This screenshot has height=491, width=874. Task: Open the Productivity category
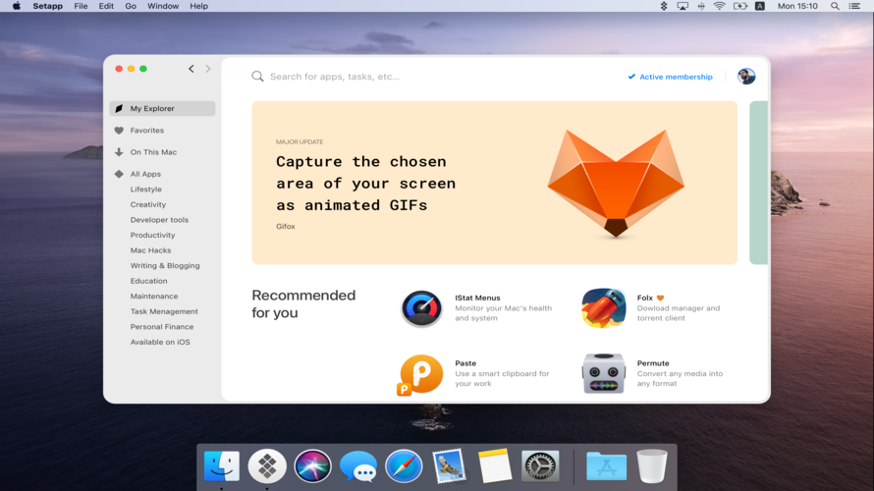point(153,236)
